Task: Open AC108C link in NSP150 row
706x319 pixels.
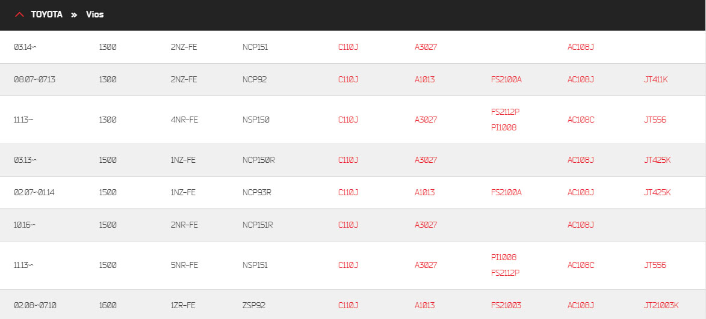Action: (581, 120)
